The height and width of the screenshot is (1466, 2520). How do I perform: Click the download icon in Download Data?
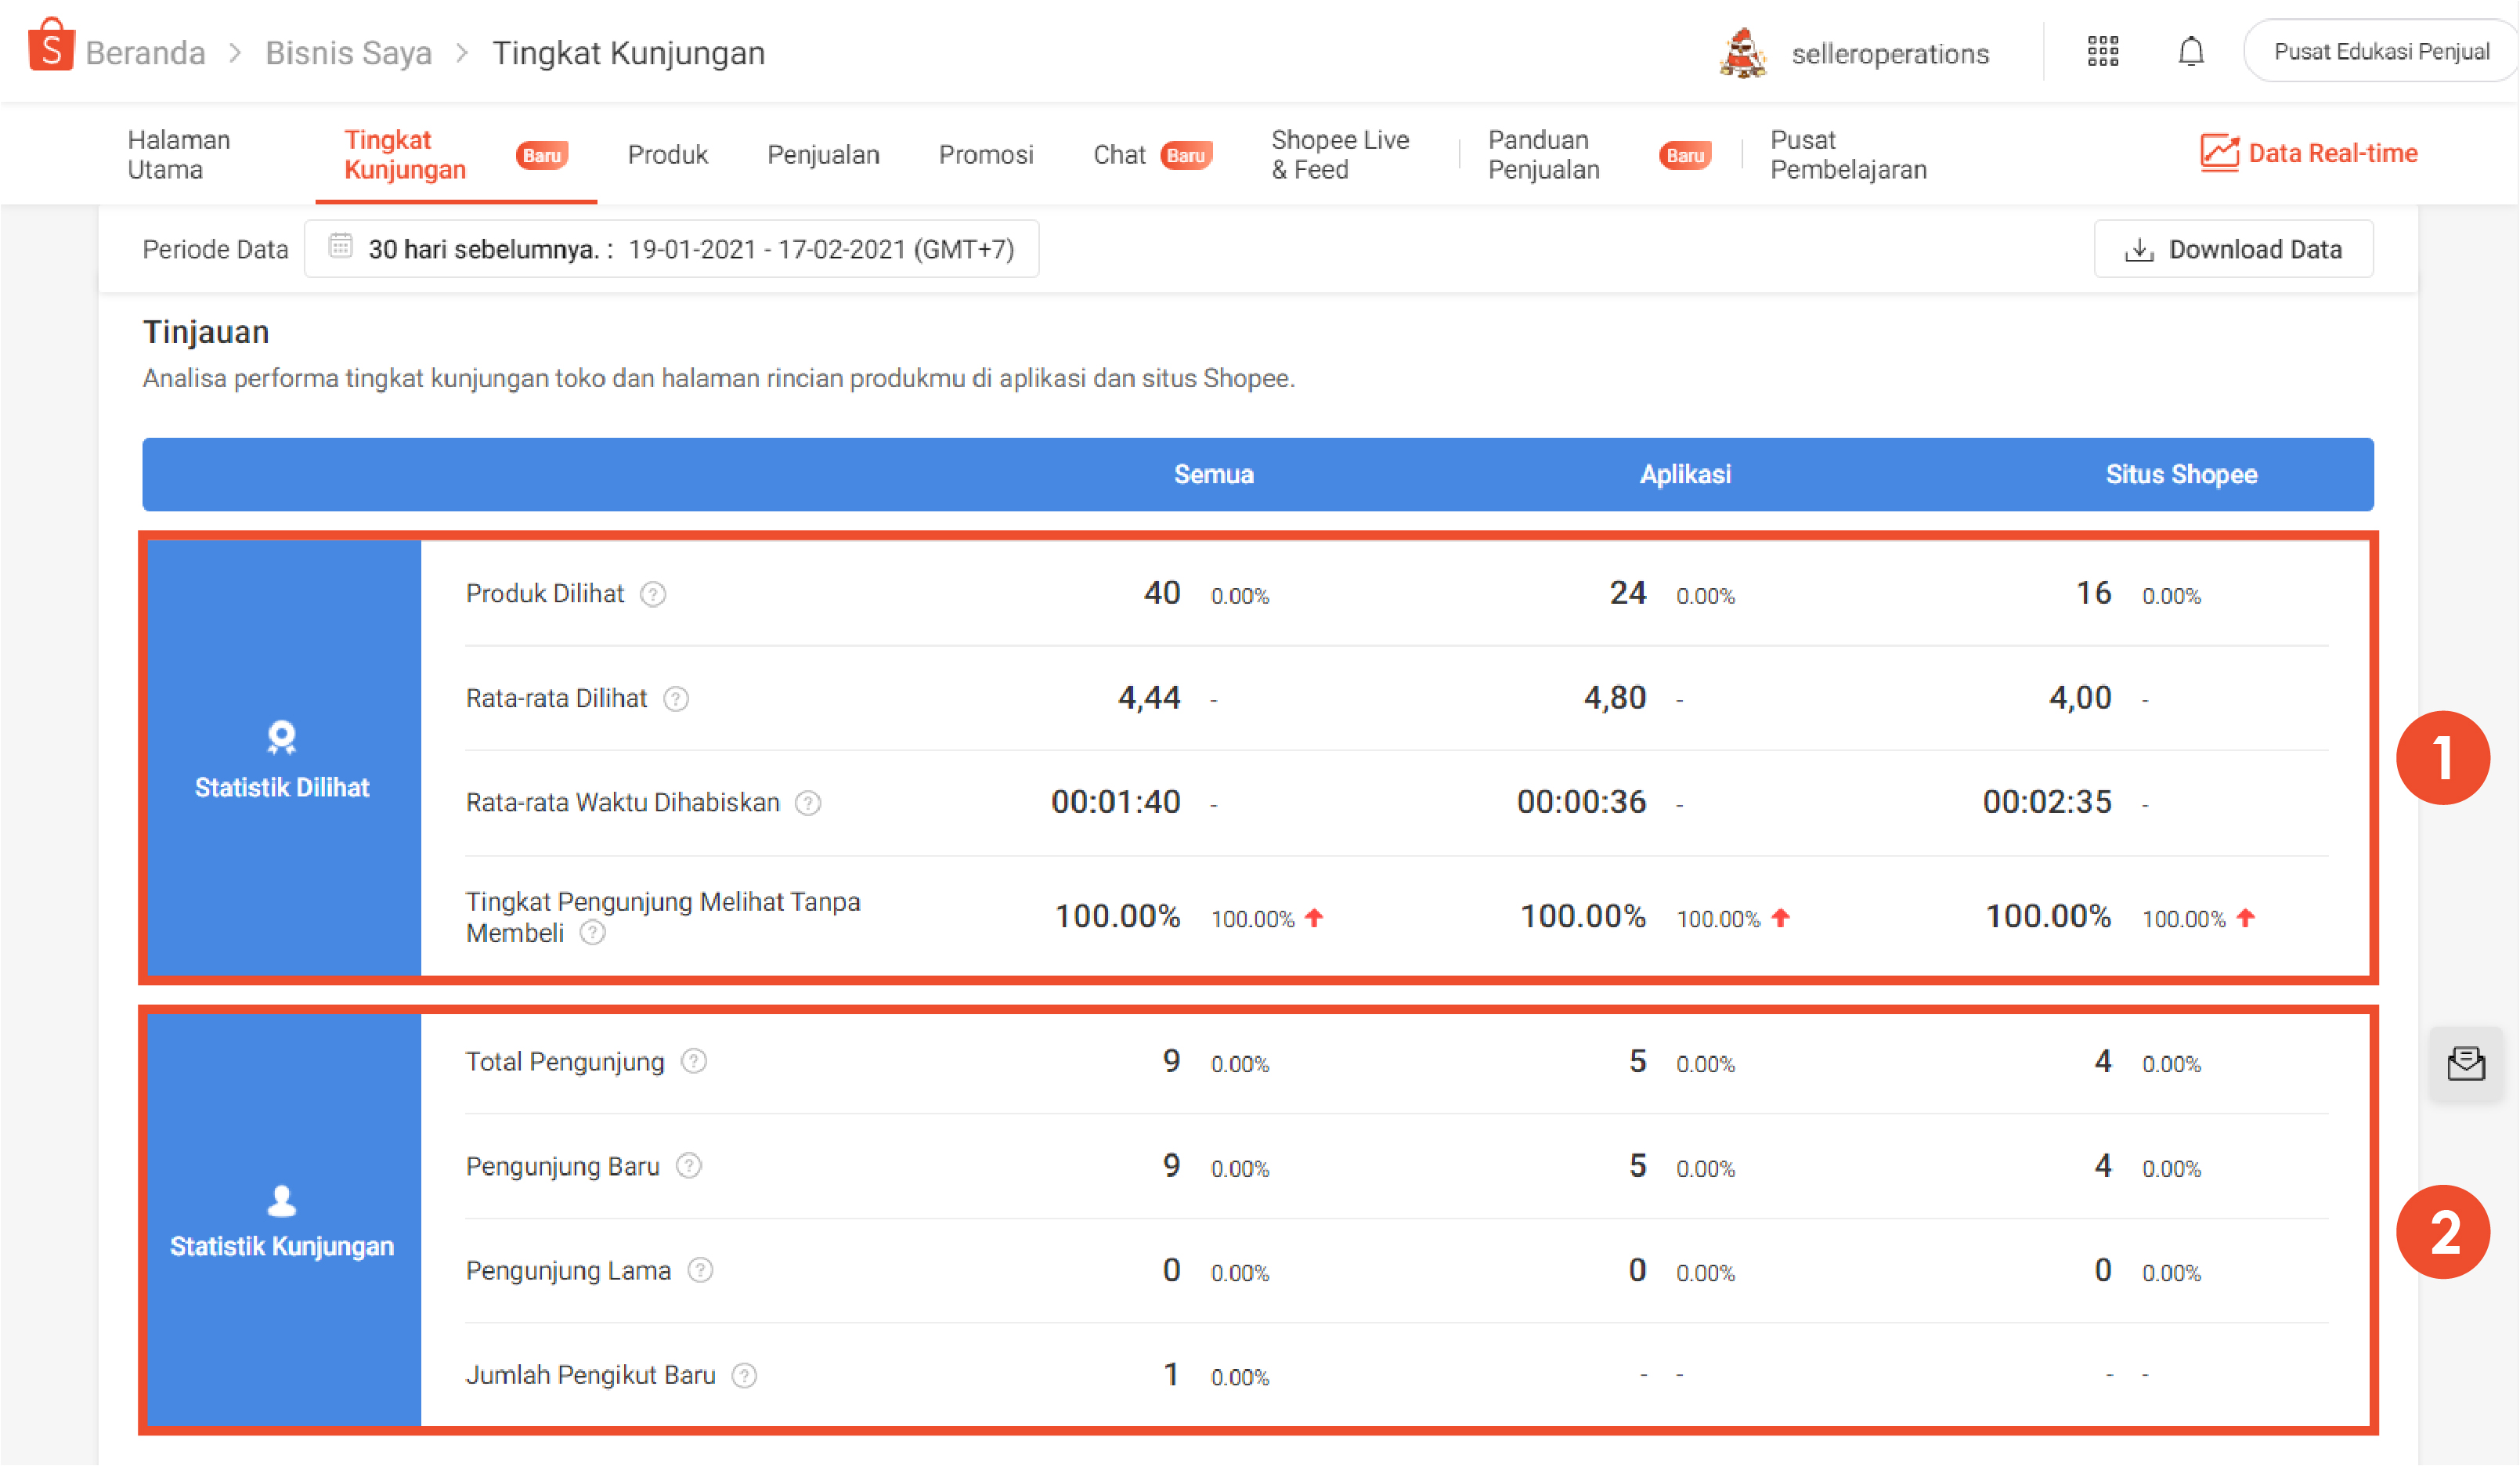pos(2139,250)
